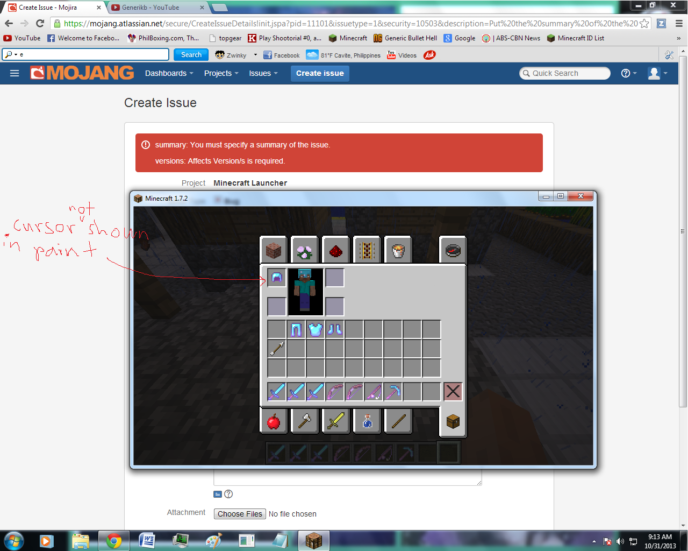This screenshot has height=551, width=688.
Task: Click the Ask toolbar icon
Action: point(429,55)
